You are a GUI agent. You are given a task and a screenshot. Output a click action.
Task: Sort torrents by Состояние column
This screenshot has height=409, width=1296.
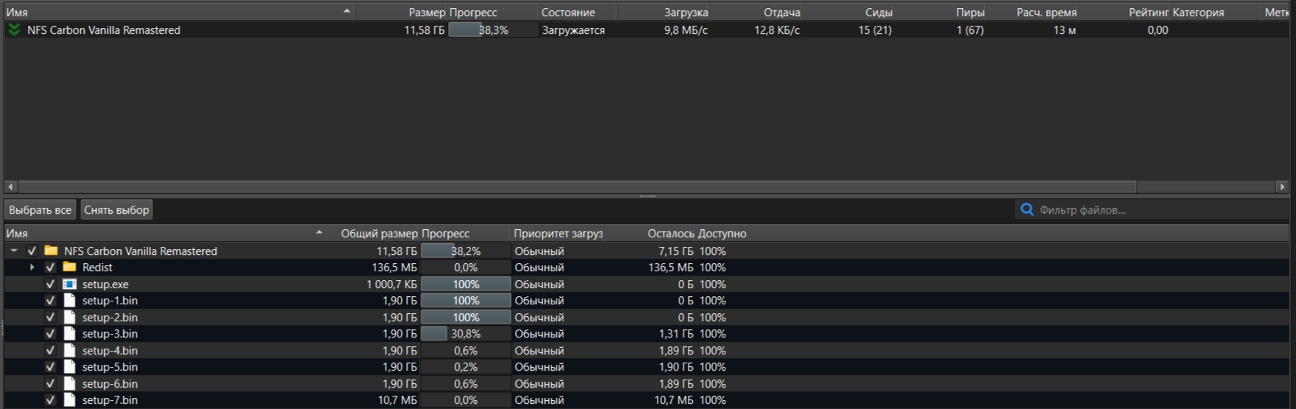coord(577,12)
